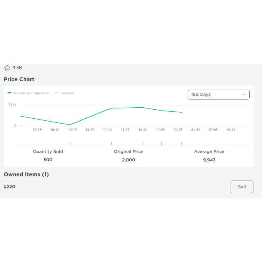
Task: Click the volume tick below 12/25
Action: (x=161, y=144)
